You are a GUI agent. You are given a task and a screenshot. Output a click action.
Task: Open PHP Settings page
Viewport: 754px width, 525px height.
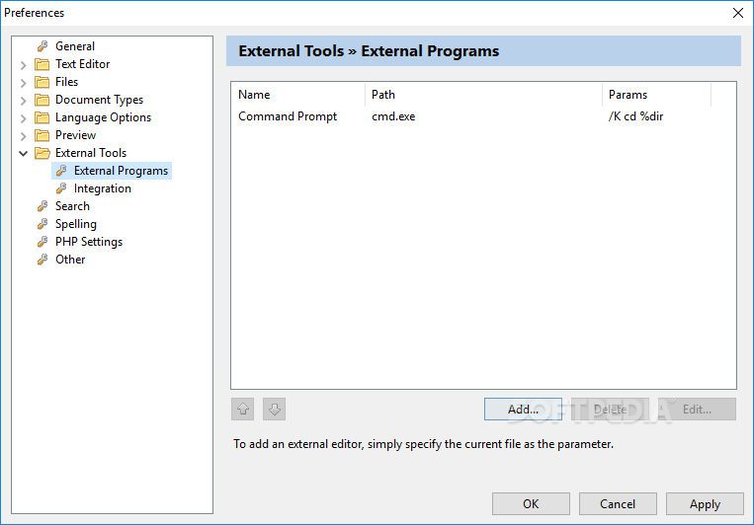(x=89, y=242)
